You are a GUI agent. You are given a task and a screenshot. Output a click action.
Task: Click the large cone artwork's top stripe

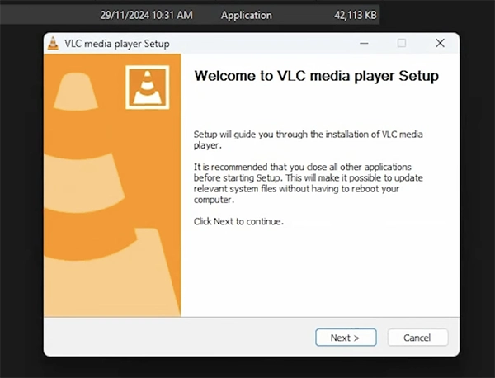(x=76, y=92)
